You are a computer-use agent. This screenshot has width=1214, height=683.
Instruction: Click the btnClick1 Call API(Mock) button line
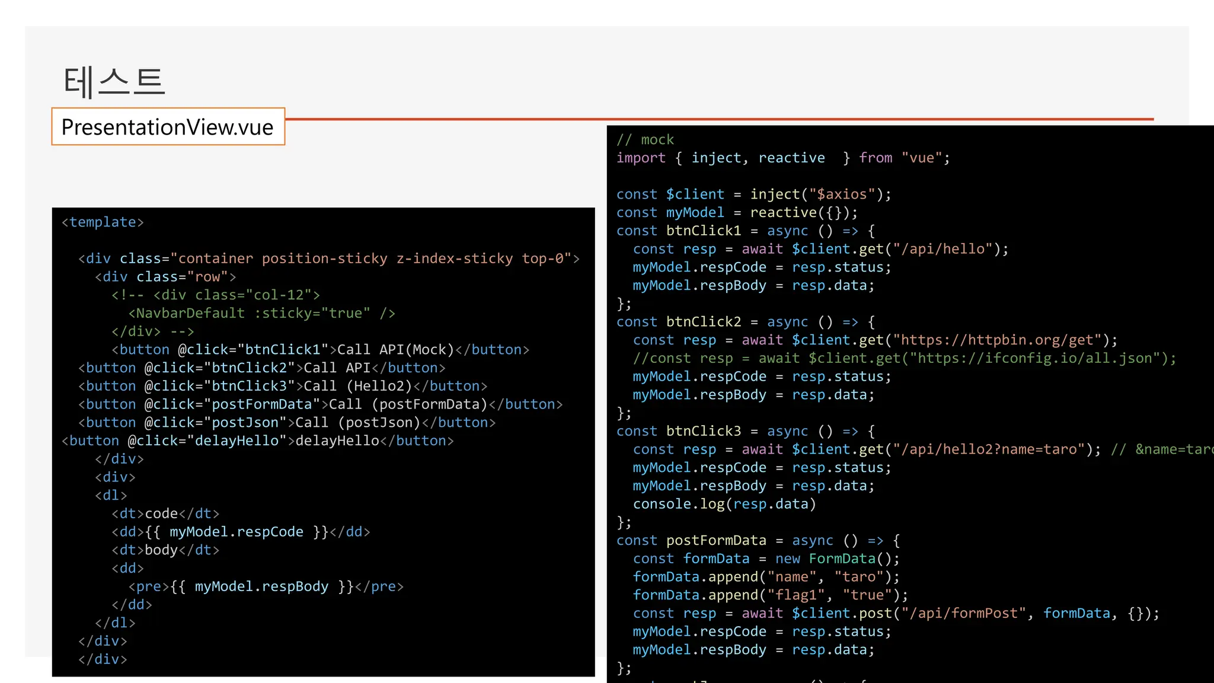320,350
